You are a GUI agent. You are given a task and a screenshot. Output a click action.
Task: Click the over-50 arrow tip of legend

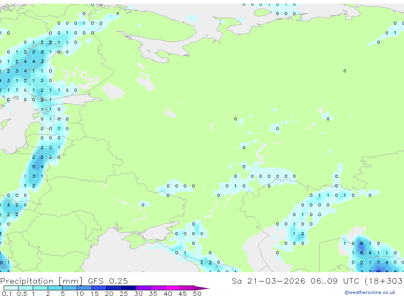[x=202, y=288]
